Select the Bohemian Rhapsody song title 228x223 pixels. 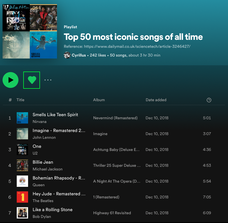click(59, 178)
